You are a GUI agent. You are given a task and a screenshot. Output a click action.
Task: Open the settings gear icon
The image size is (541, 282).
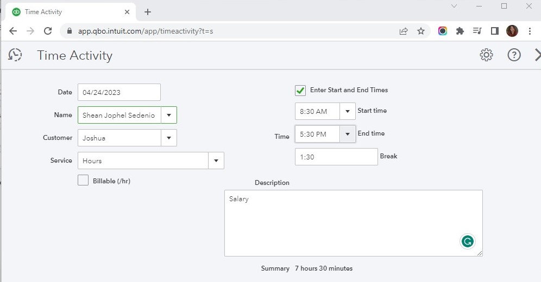[x=486, y=55]
